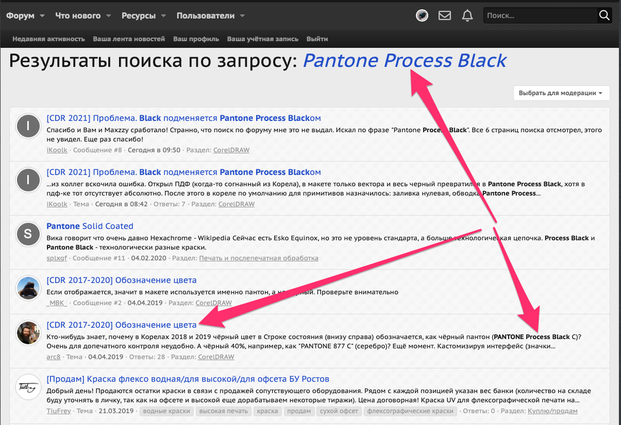
Task: Select the краска tag
Action: coord(267,411)
